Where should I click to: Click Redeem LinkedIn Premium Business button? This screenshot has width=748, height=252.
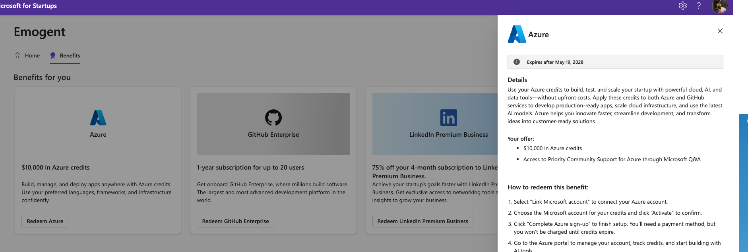[422, 221]
